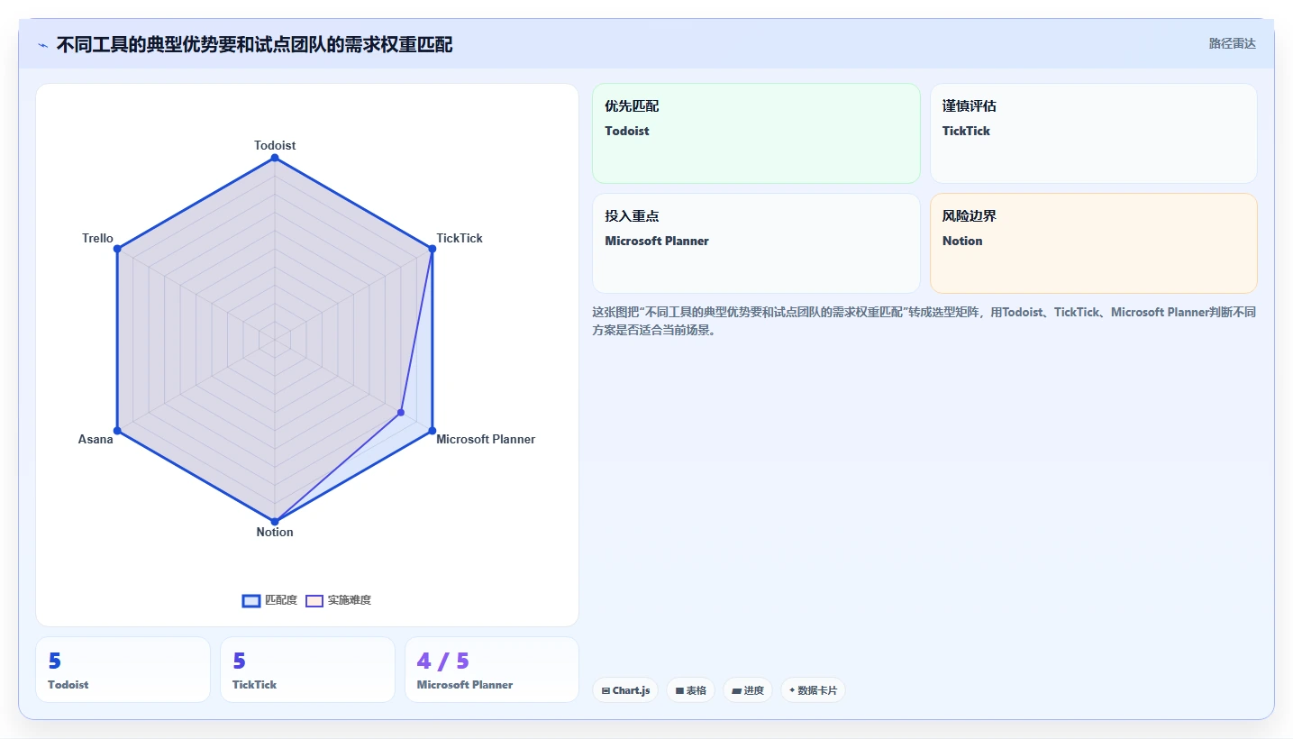The image size is (1293, 739).
Task: Click the Microsoft Planner 4 / 5 stat card
Action: click(x=492, y=670)
